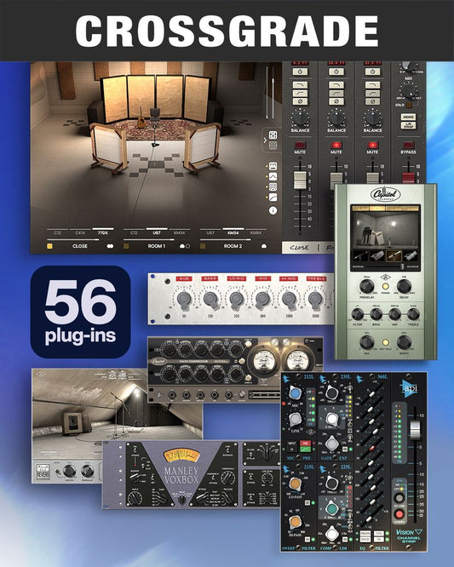Click the Close channel volume fader
This screenshot has height=567, width=454.
pyautogui.click(x=300, y=180)
